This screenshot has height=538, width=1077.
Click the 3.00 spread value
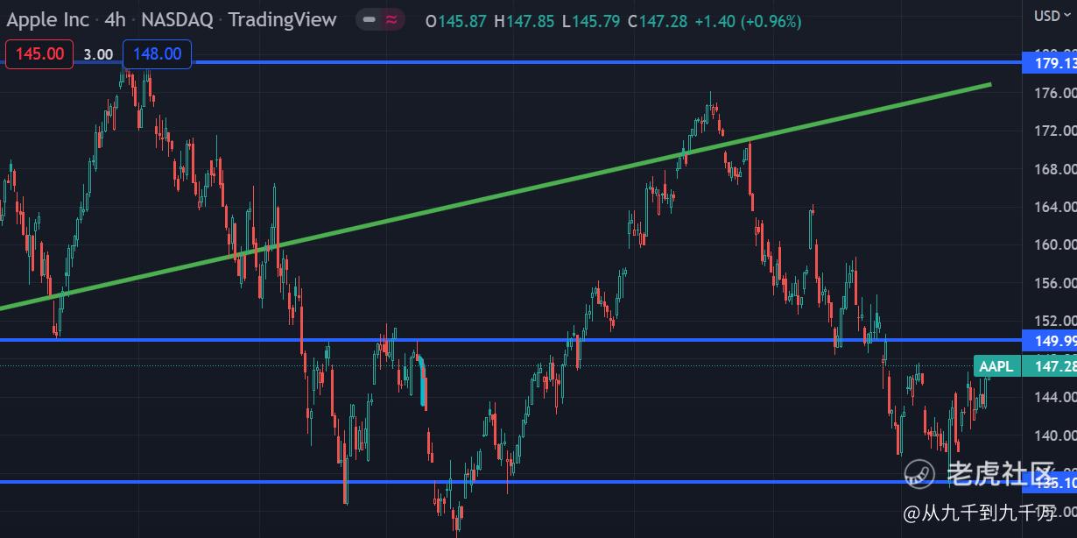(98, 54)
